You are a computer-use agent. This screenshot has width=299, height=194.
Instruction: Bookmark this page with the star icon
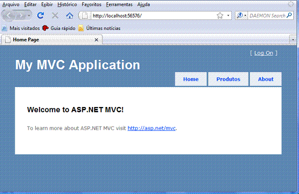[220, 16]
